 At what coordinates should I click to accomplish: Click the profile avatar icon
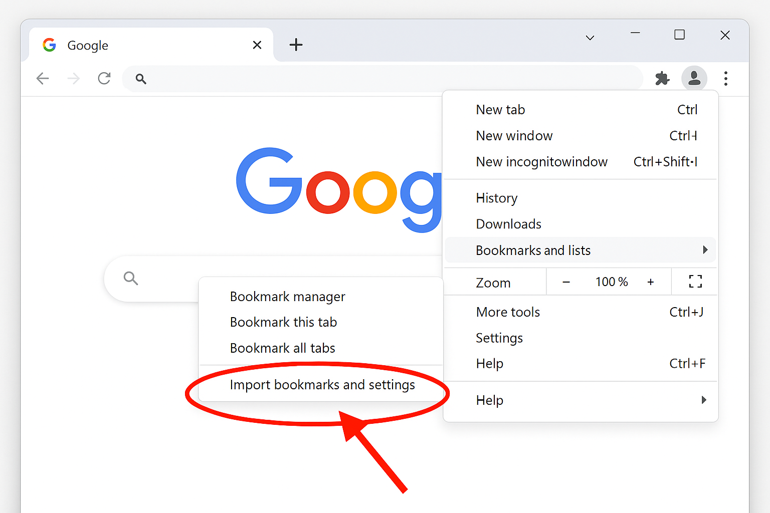pyautogui.click(x=694, y=78)
